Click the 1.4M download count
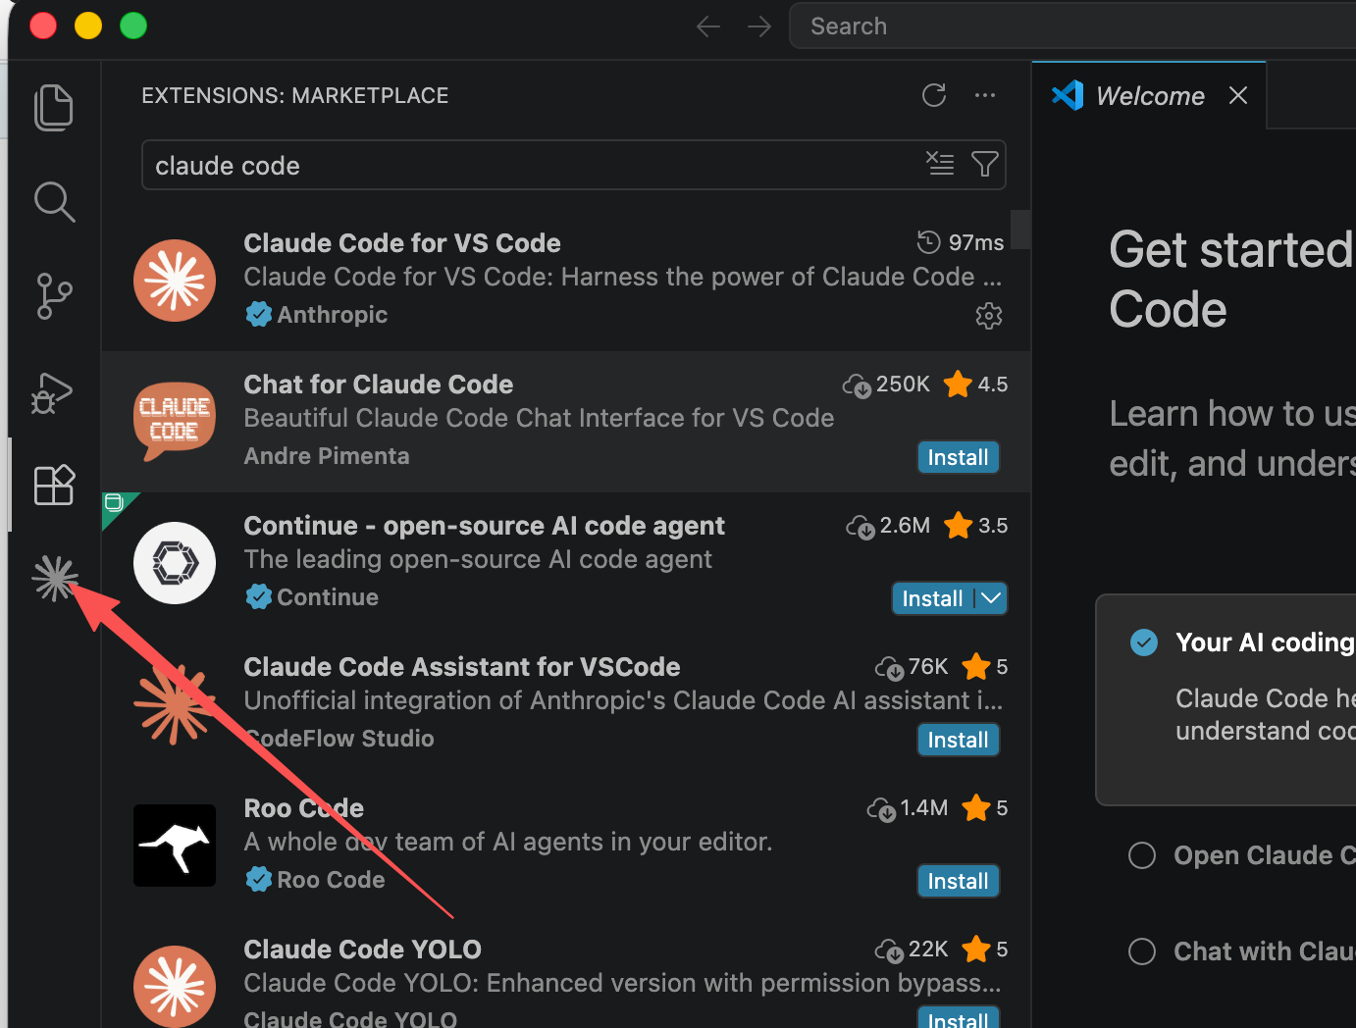Screen dimensions: 1356x1028 908,808
